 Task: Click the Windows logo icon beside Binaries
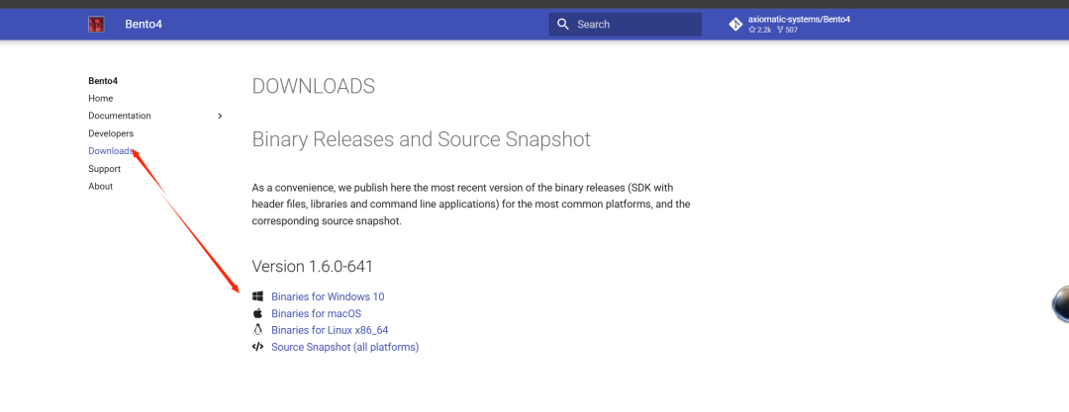[x=257, y=296]
